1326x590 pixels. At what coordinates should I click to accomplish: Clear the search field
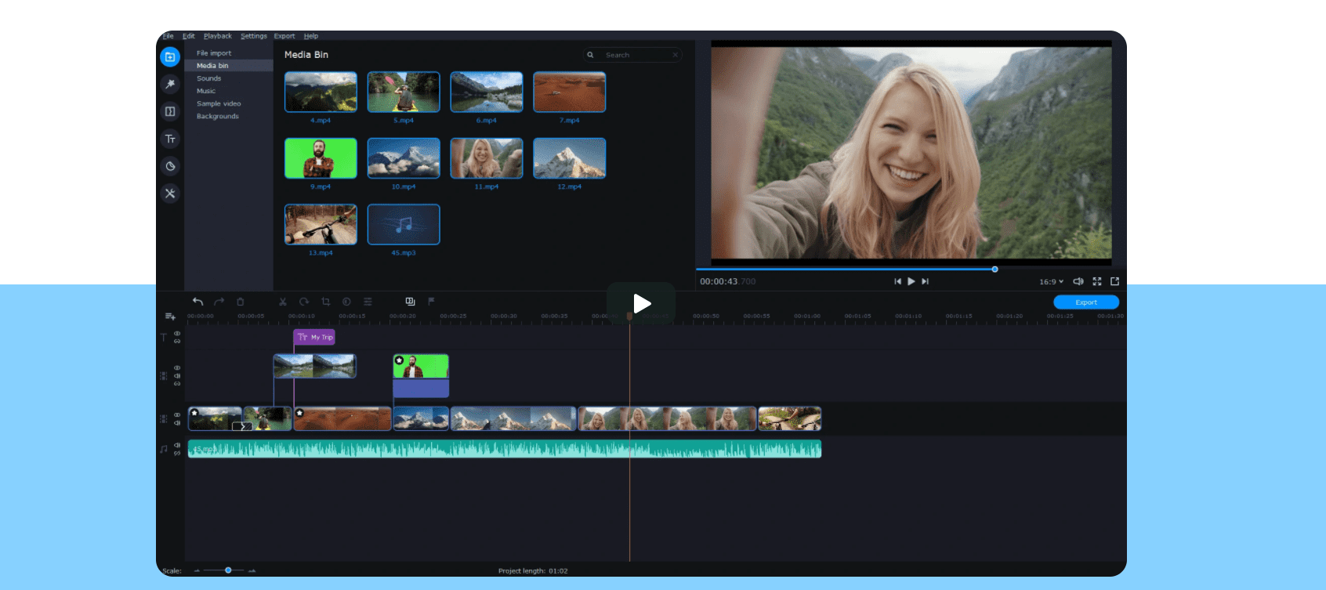[x=675, y=55]
